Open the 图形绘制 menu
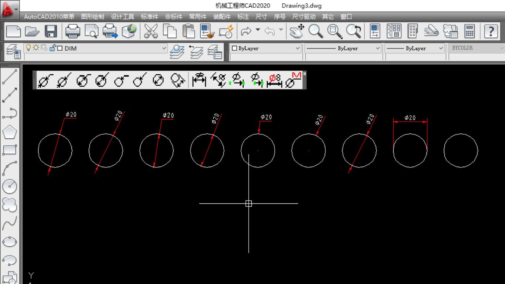 (93, 17)
